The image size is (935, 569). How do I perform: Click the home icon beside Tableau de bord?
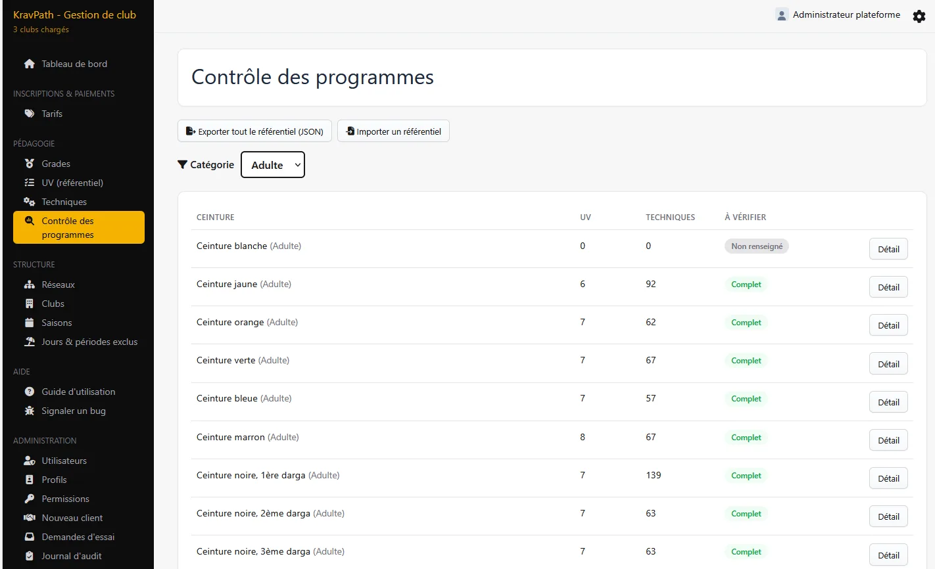tap(29, 64)
